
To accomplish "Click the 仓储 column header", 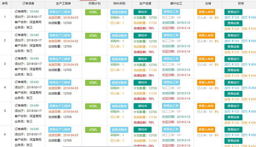I will [x=208, y=4].
